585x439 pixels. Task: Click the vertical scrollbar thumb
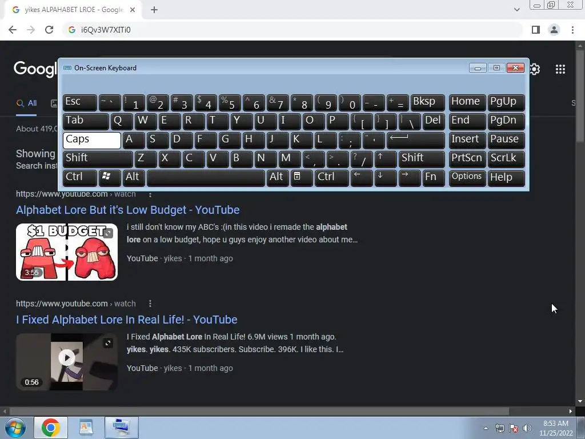(580, 95)
